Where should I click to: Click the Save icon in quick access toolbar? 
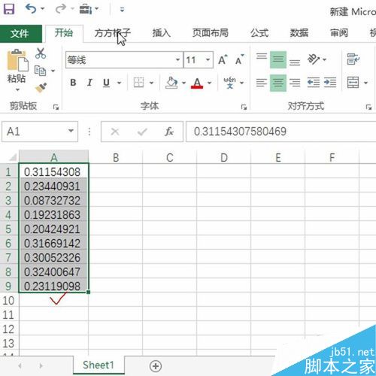[9, 10]
